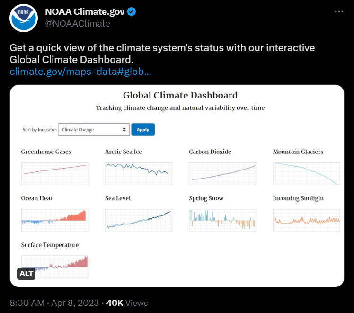This screenshot has height=313, width=354.
Task: Select the Arctic Sea Ice chart
Action: point(138,174)
